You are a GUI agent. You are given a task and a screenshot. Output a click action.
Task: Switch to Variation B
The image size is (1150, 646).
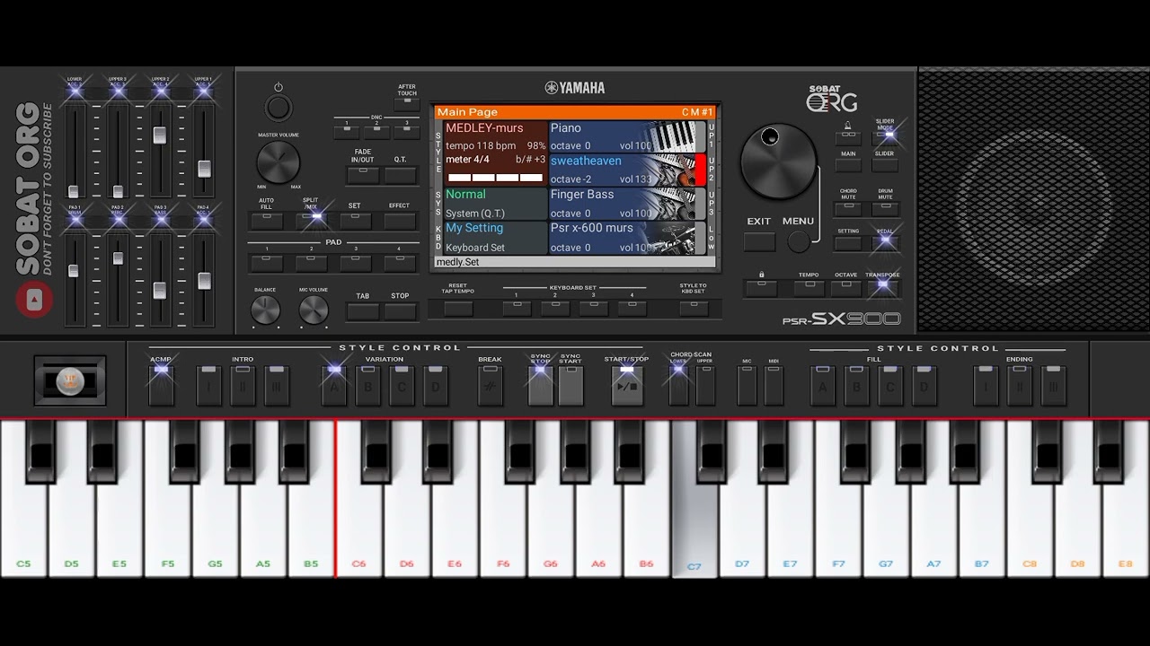tap(367, 386)
